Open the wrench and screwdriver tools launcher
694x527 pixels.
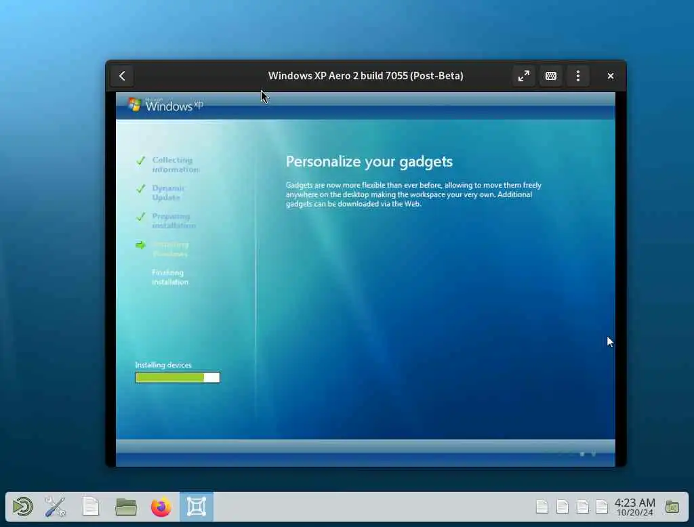click(x=56, y=507)
